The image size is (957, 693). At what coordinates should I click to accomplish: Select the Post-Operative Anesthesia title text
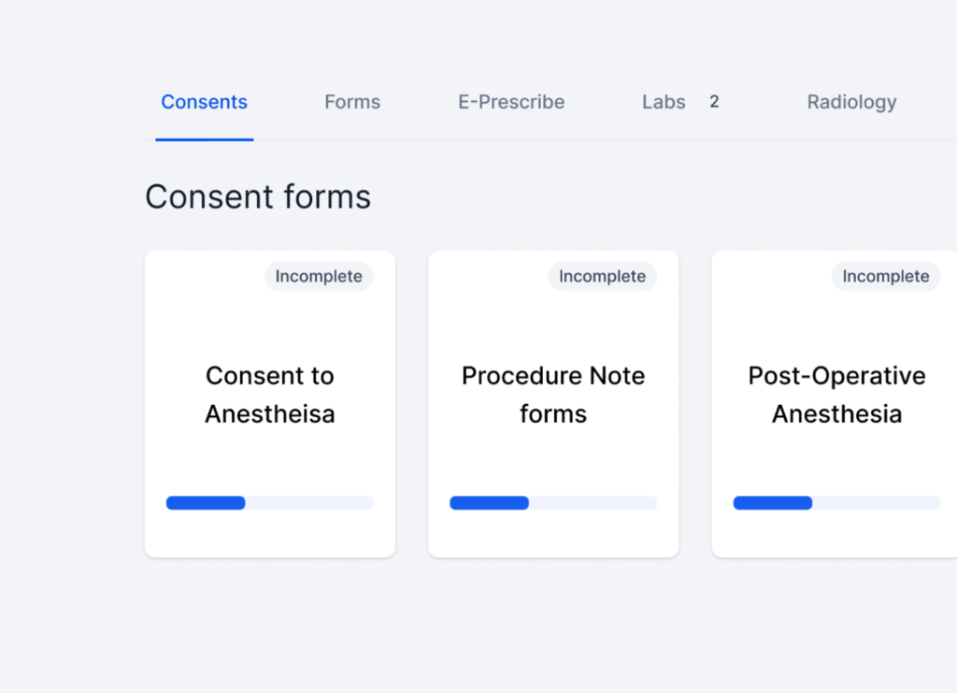point(835,394)
